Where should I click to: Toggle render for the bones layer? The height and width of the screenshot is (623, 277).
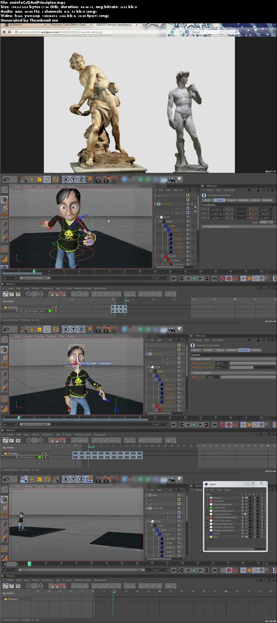[x=250, y=533]
